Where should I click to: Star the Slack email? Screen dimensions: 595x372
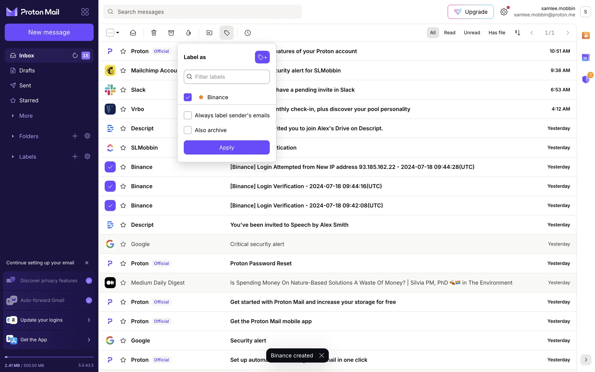click(x=123, y=90)
